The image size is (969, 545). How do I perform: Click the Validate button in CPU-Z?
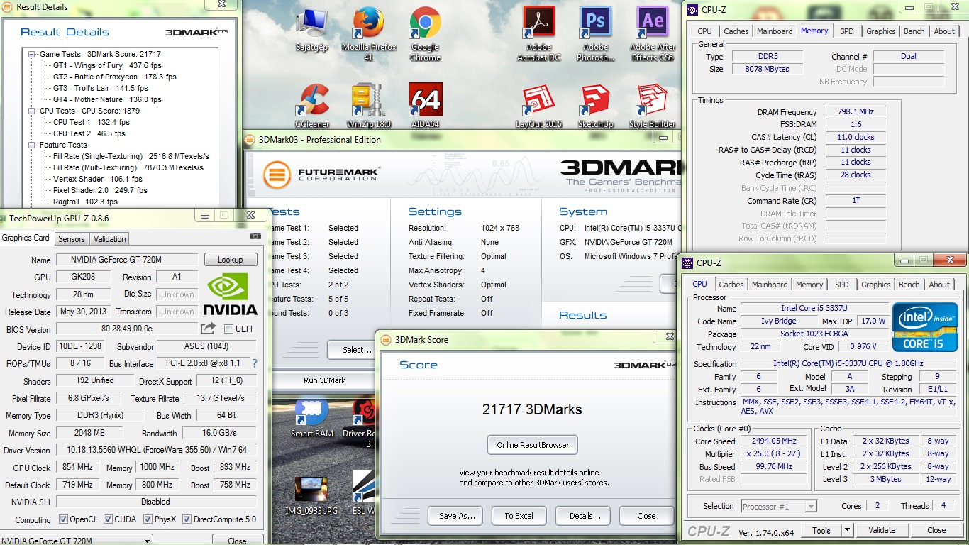click(882, 530)
